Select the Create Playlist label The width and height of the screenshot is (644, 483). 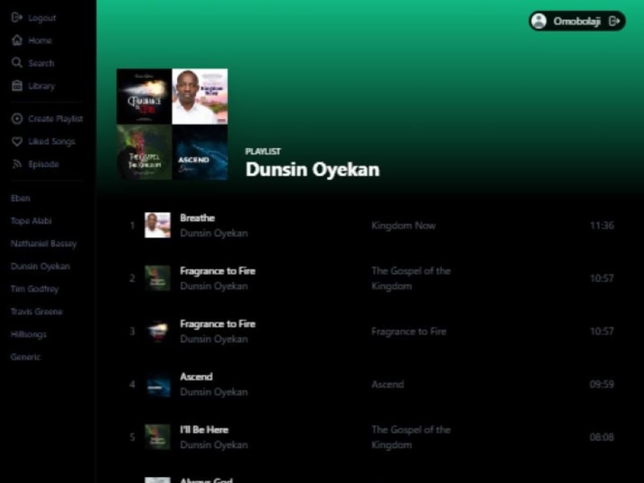point(55,118)
